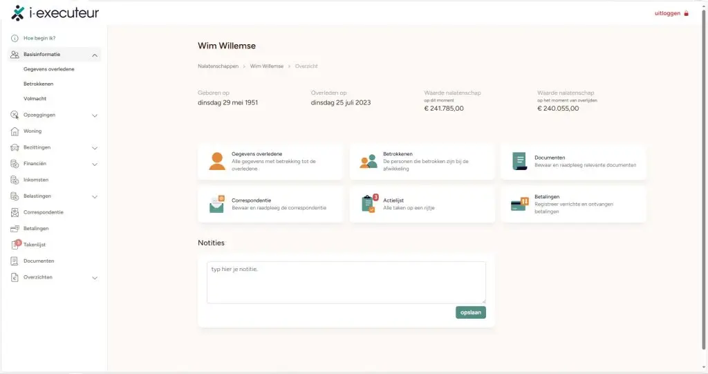Image resolution: width=708 pixels, height=374 pixels.
Task: Expand the Overzichten dropdown arrow
Action: tap(95, 278)
